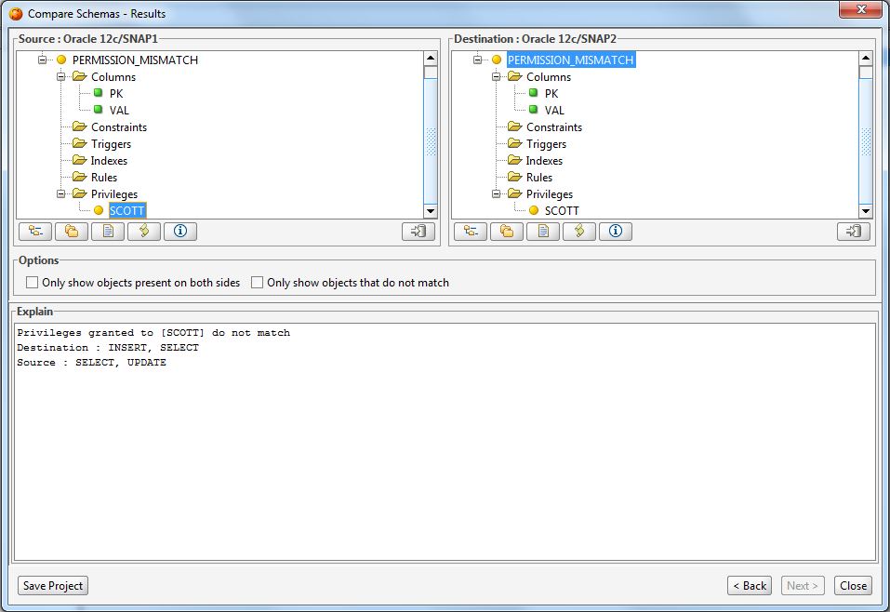Click Destination tree scrollbar up arrow
This screenshot has width=890, height=612.
[x=866, y=58]
